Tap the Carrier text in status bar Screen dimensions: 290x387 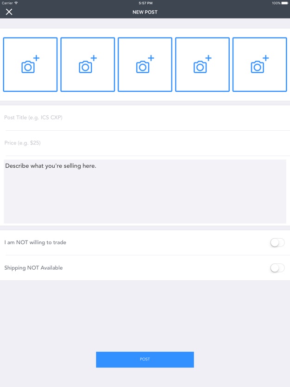click(x=7, y=3)
